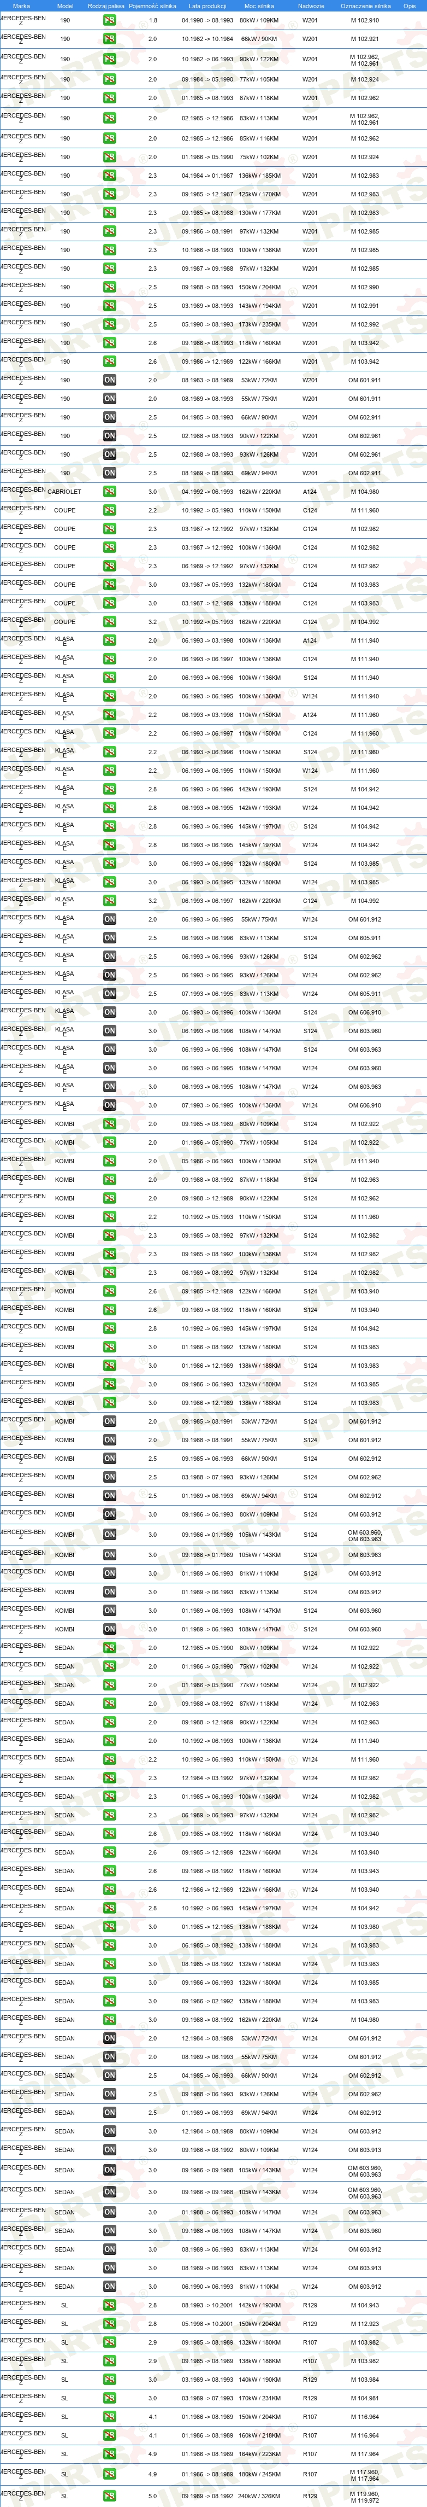
Task: Click diesel ON icon in KOMBI 66kW/90KM row
Action: point(109,1459)
